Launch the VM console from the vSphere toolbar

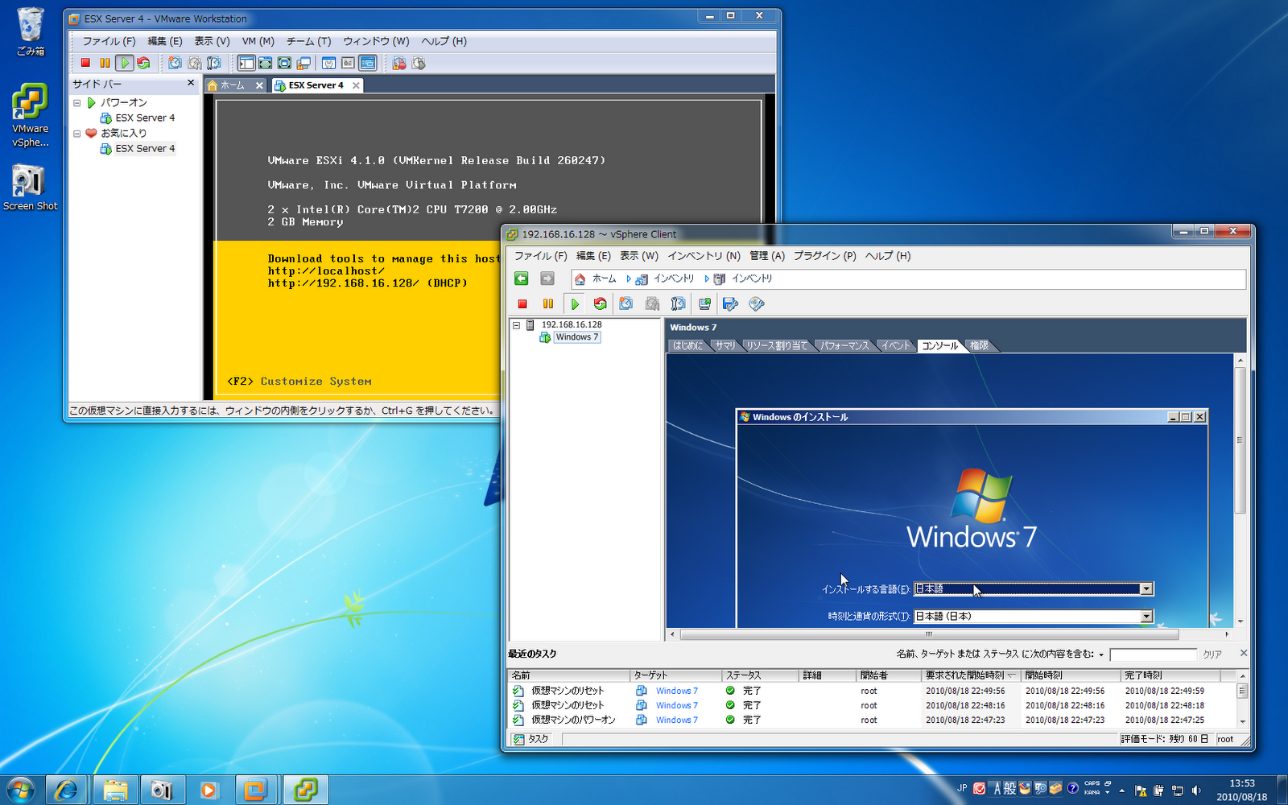point(704,303)
